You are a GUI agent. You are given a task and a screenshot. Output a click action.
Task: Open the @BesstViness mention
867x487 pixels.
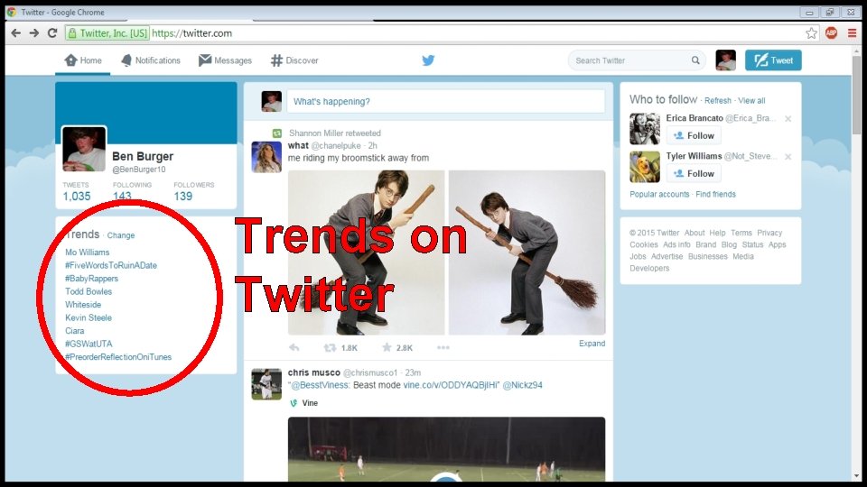point(320,385)
